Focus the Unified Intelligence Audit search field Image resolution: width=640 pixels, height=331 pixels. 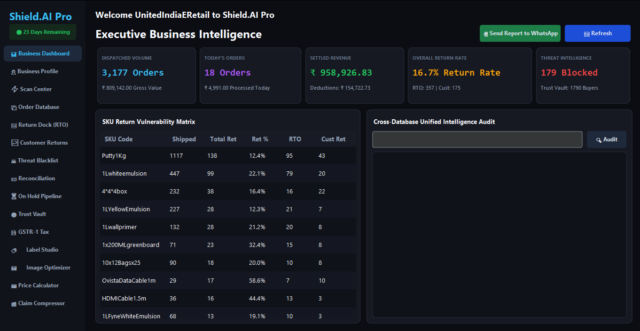477,139
